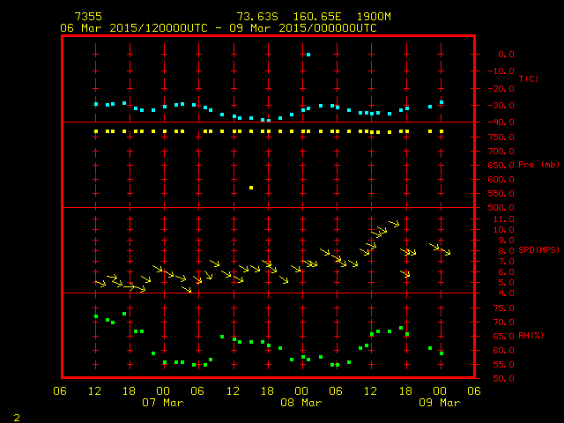Click the '-20.0' temperature tick value
This screenshot has height=423, width=564.
[501, 89]
